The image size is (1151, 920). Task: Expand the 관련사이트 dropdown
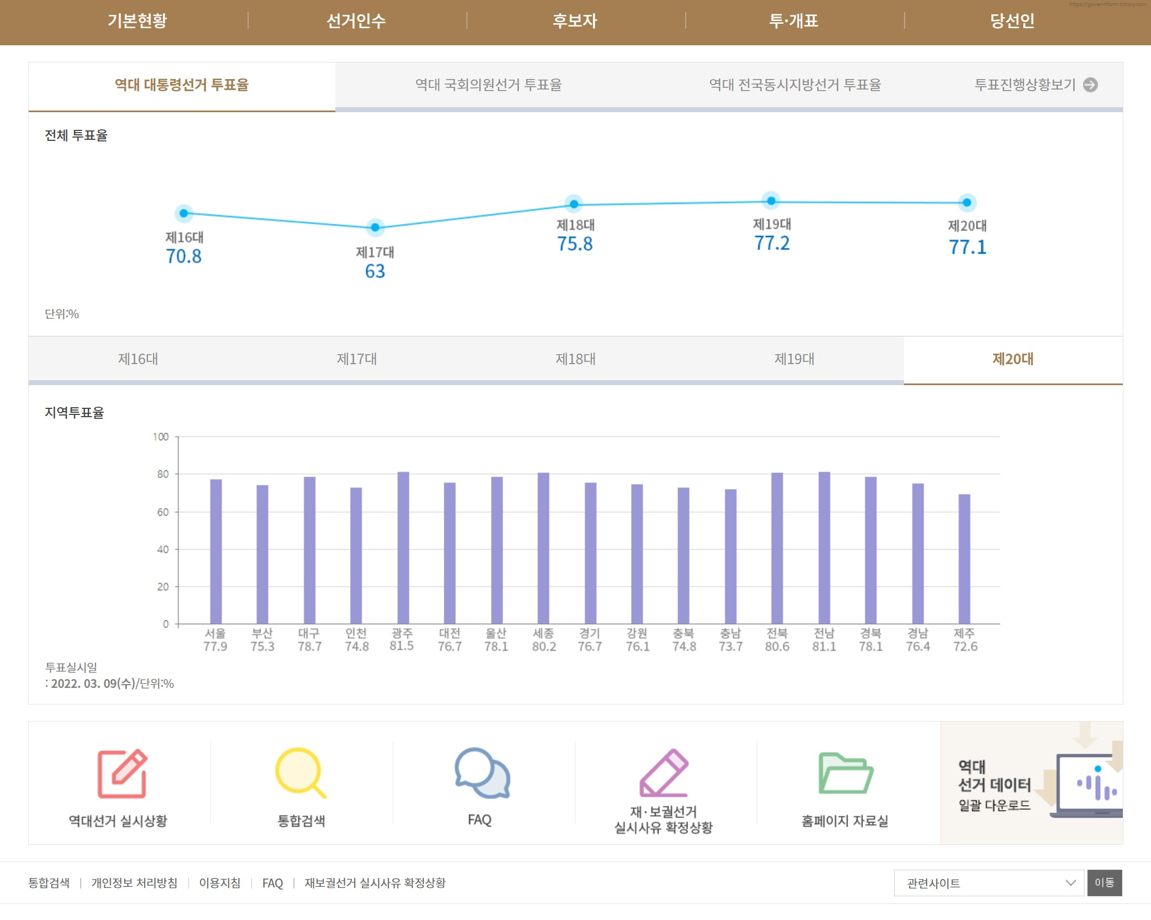pos(989,883)
